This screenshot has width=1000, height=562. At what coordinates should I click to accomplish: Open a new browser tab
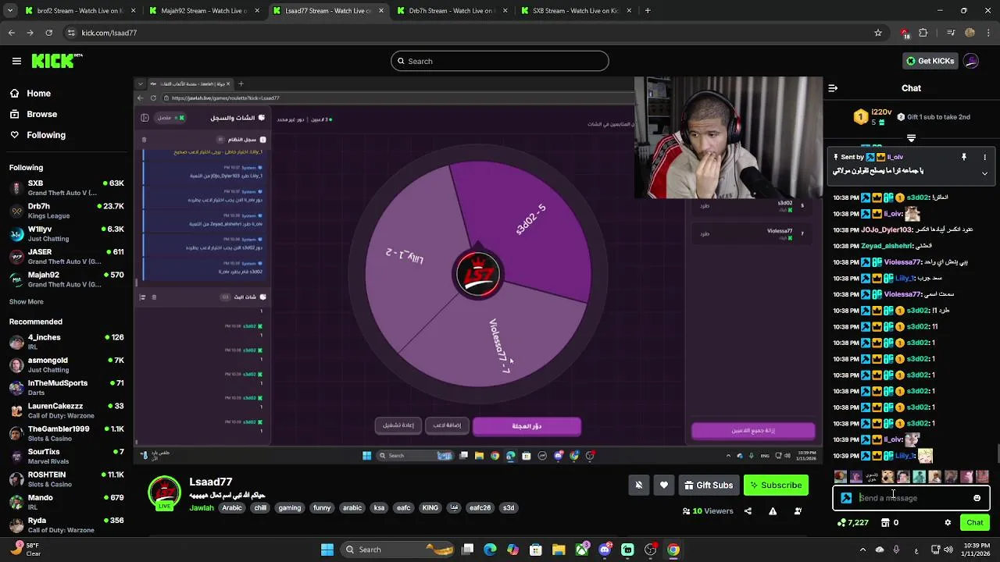tap(648, 11)
